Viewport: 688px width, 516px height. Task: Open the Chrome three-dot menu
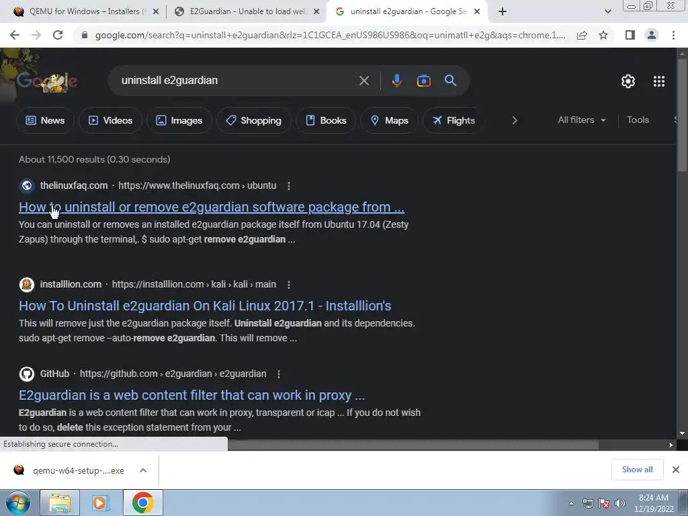point(673,35)
